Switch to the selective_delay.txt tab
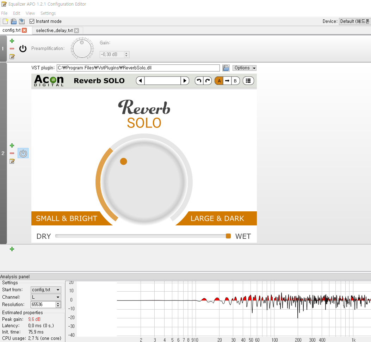The width and height of the screenshot is (371, 342). pos(54,31)
